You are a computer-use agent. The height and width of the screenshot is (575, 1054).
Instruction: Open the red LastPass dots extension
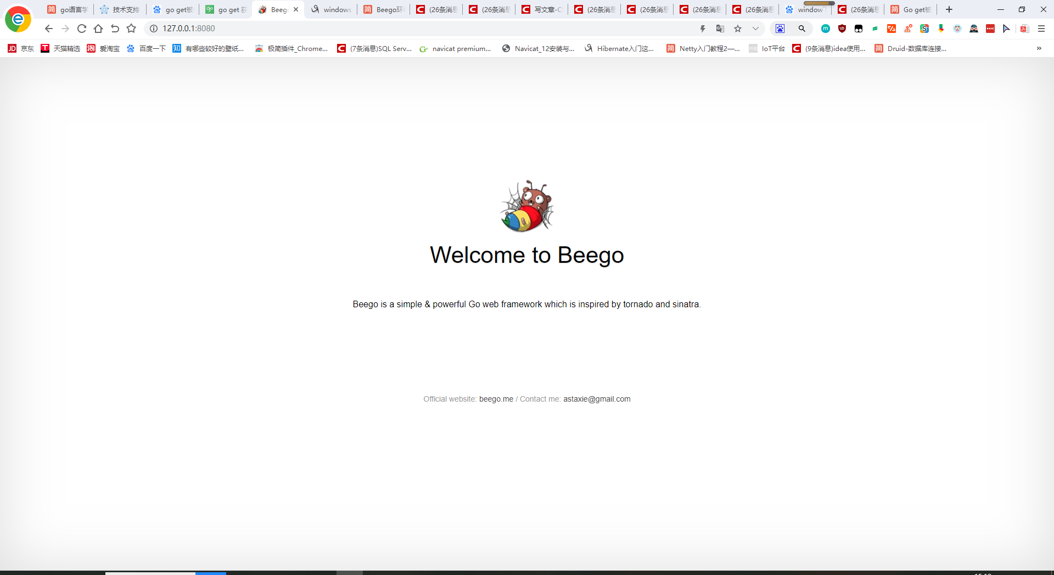click(990, 29)
